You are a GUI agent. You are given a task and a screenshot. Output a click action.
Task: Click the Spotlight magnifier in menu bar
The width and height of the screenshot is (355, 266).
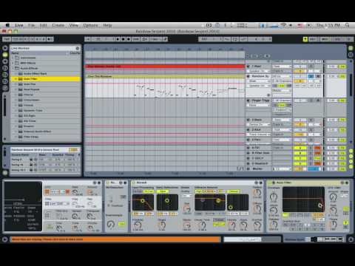pyautogui.click(x=347, y=25)
